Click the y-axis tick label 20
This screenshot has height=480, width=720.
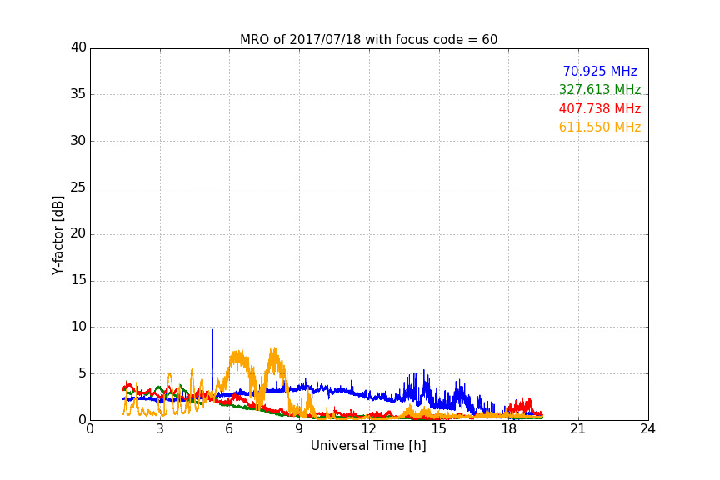pyautogui.click(x=78, y=233)
